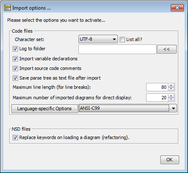Image resolution: width=188 pixels, height=173 pixels.
Task: Increase maximum line length with up arrow
Action: click(171, 85)
